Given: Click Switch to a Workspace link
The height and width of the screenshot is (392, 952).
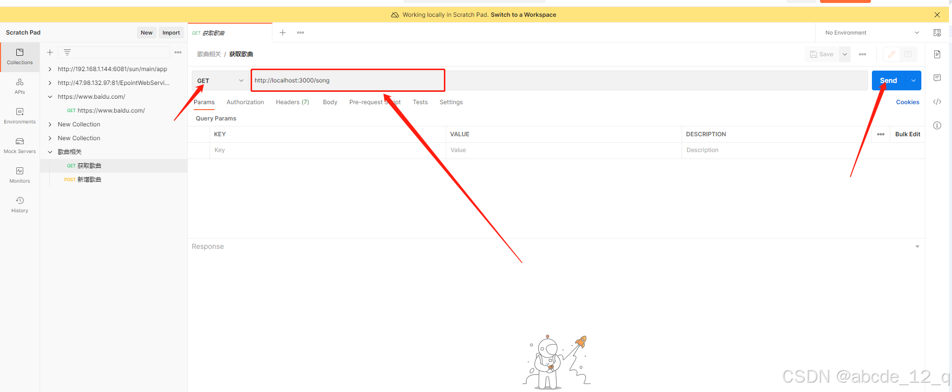Looking at the screenshot, I should pos(523,15).
